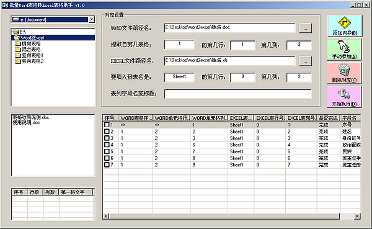Select the 混合表格 folder
Image resolution: width=372 pixels, height=229 pixels.
click(28, 50)
